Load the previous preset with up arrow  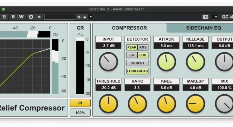pyautogui.click(x=79, y=17)
